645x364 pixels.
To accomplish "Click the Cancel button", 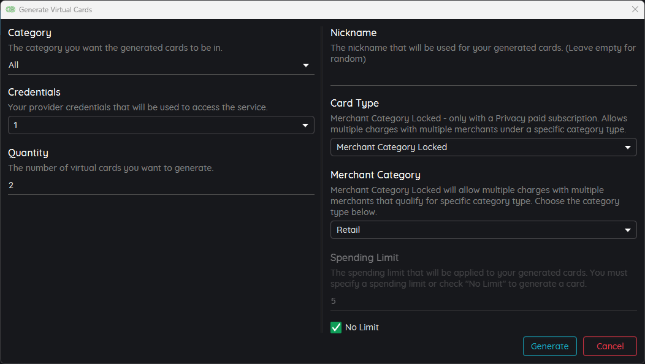I will tap(610, 346).
